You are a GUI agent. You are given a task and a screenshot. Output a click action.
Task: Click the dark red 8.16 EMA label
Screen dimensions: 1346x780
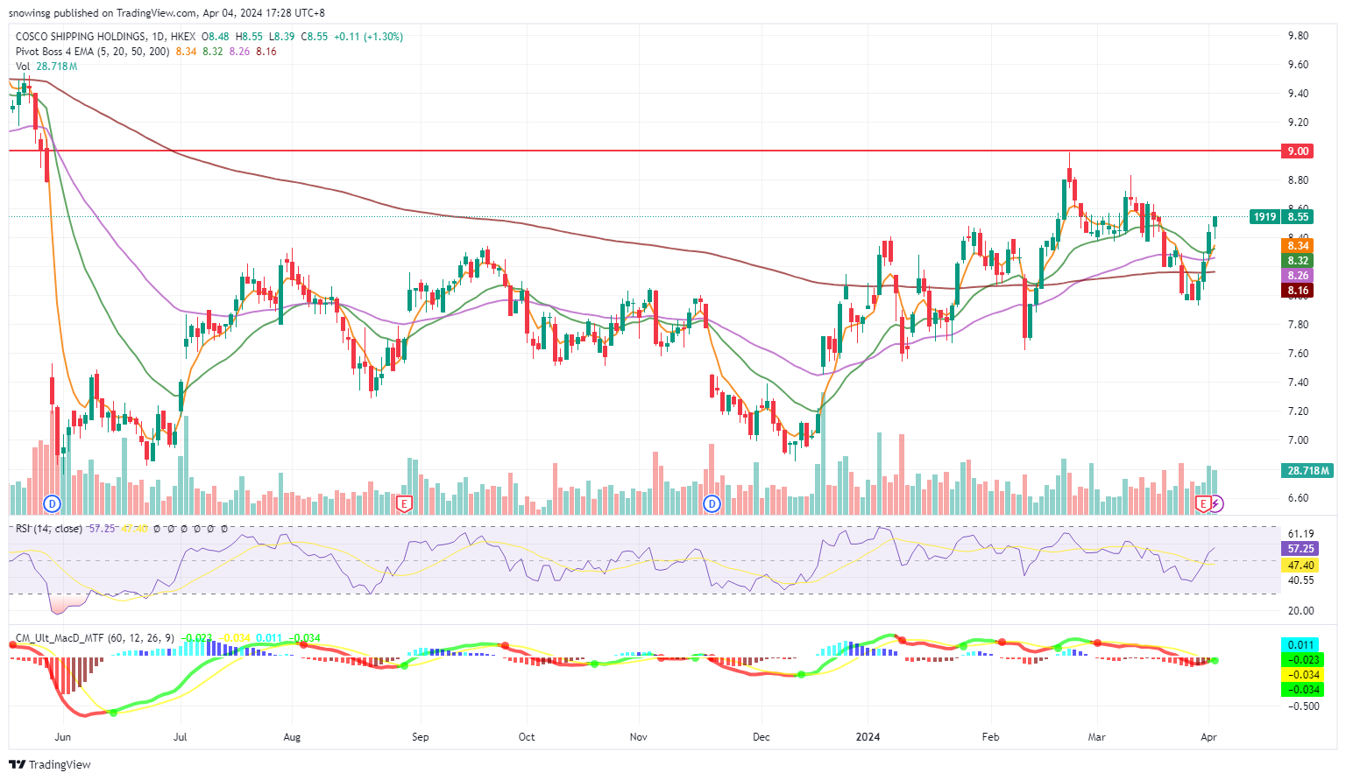pyautogui.click(x=1297, y=291)
